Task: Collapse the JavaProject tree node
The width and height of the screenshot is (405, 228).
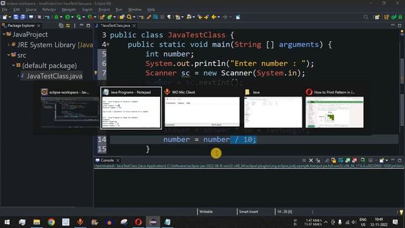Action: (x=4, y=34)
